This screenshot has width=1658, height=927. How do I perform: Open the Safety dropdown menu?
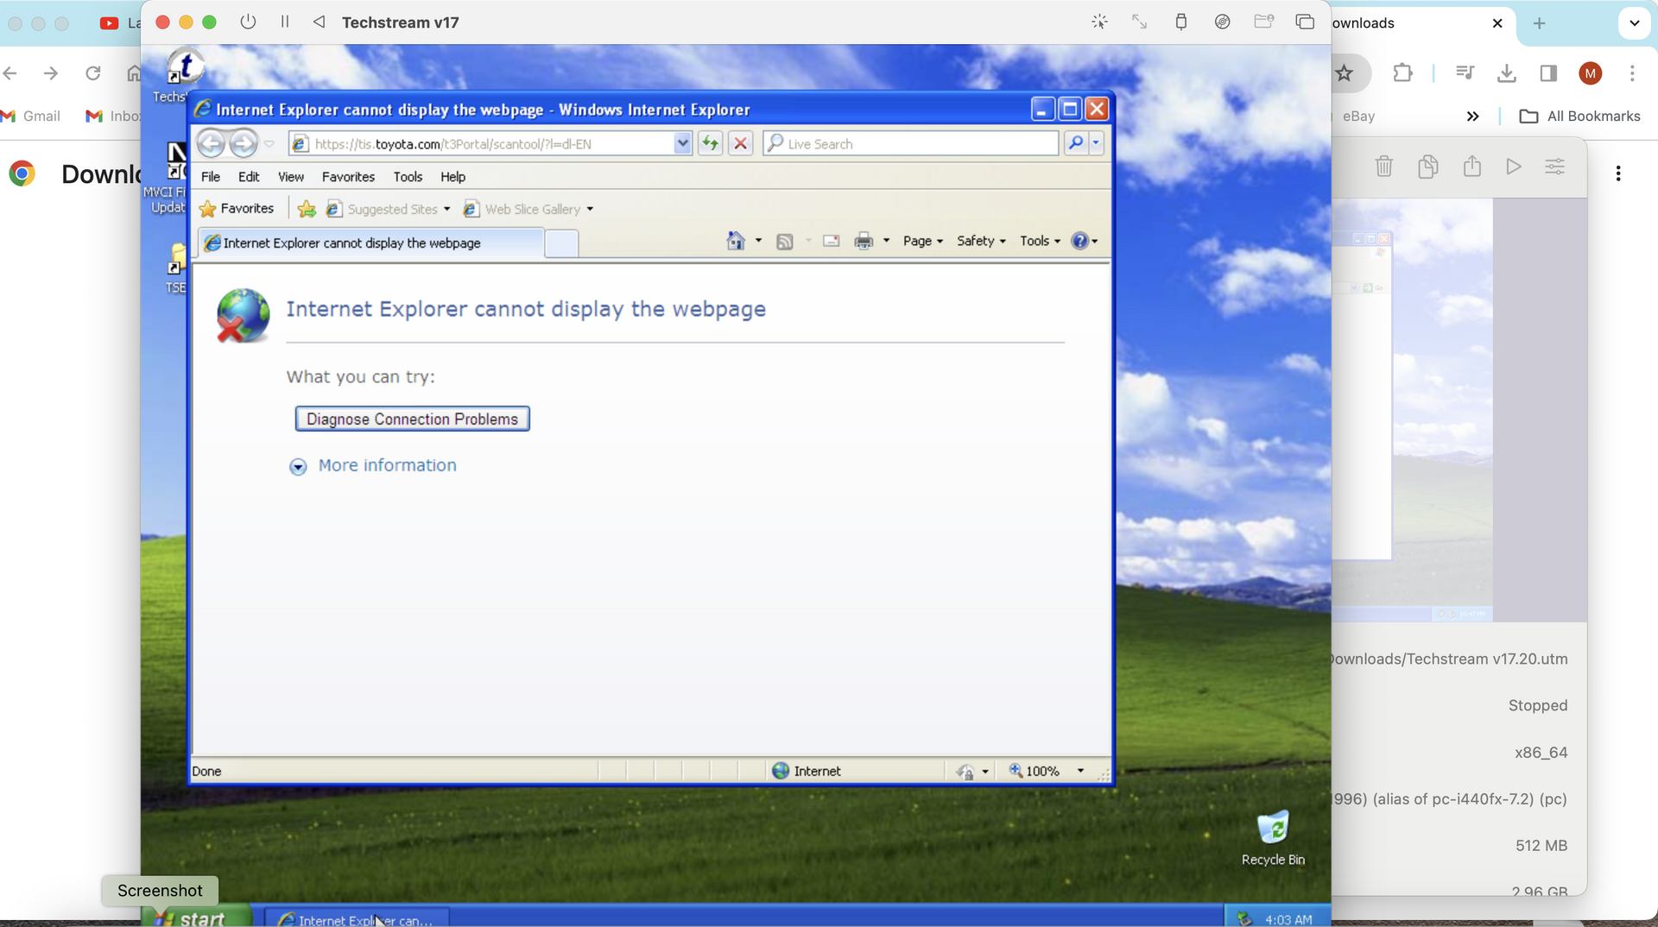tap(981, 241)
